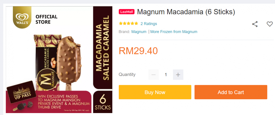Click the LazMall badge
This screenshot has height=115, width=275.
coord(127,12)
